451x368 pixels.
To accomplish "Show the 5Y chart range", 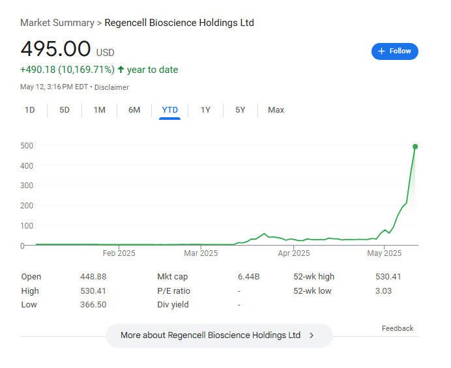I will pos(240,110).
